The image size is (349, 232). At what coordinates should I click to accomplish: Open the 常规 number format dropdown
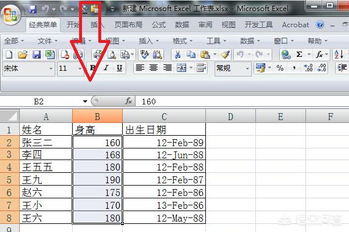tap(247, 68)
